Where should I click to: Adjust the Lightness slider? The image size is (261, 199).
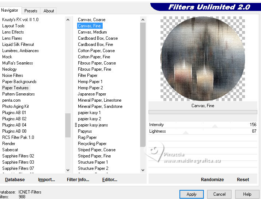(x=186, y=133)
